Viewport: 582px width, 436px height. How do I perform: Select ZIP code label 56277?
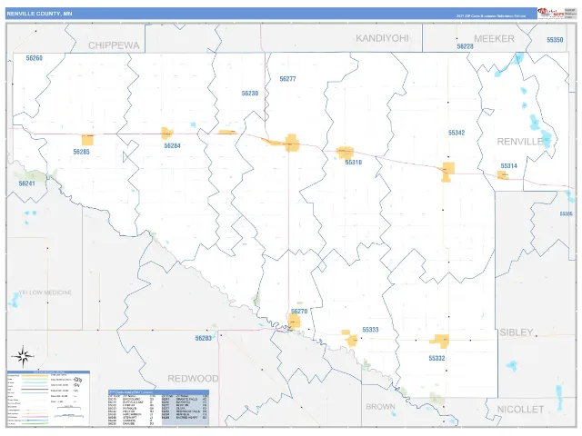[287, 79]
